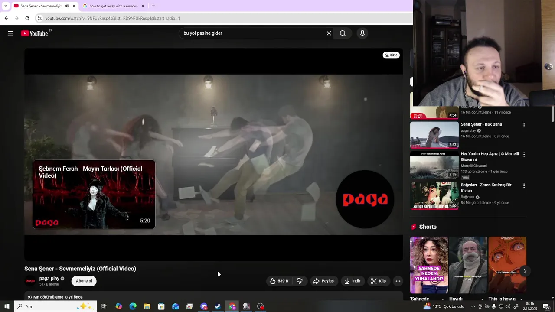
Task: Dislike the video with thumbs down
Action: click(x=300, y=281)
